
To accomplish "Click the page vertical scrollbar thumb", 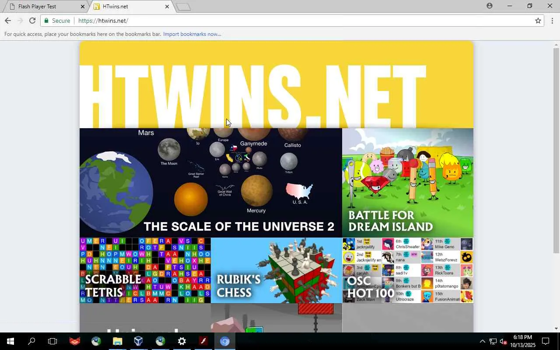I will pos(556,150).
